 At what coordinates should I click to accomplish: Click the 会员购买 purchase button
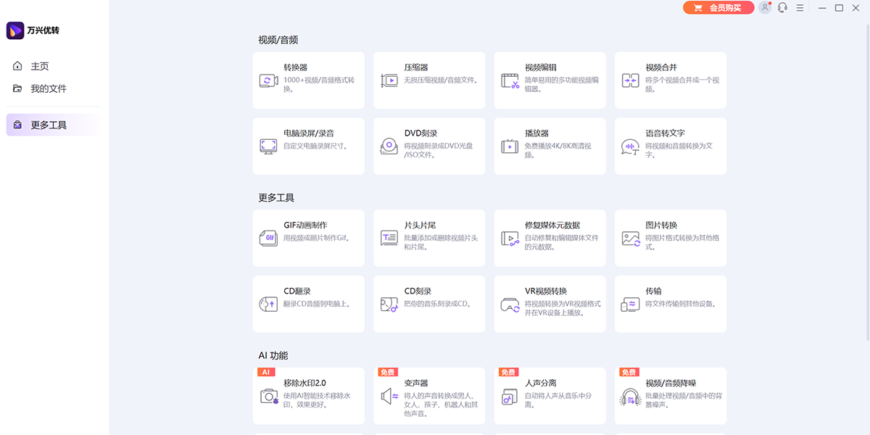tap(718, 8)
